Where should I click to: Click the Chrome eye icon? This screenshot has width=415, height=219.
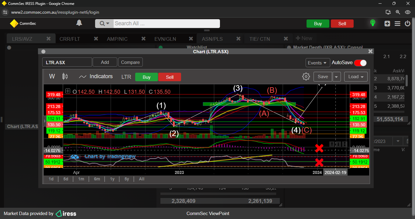click(408, 12)
